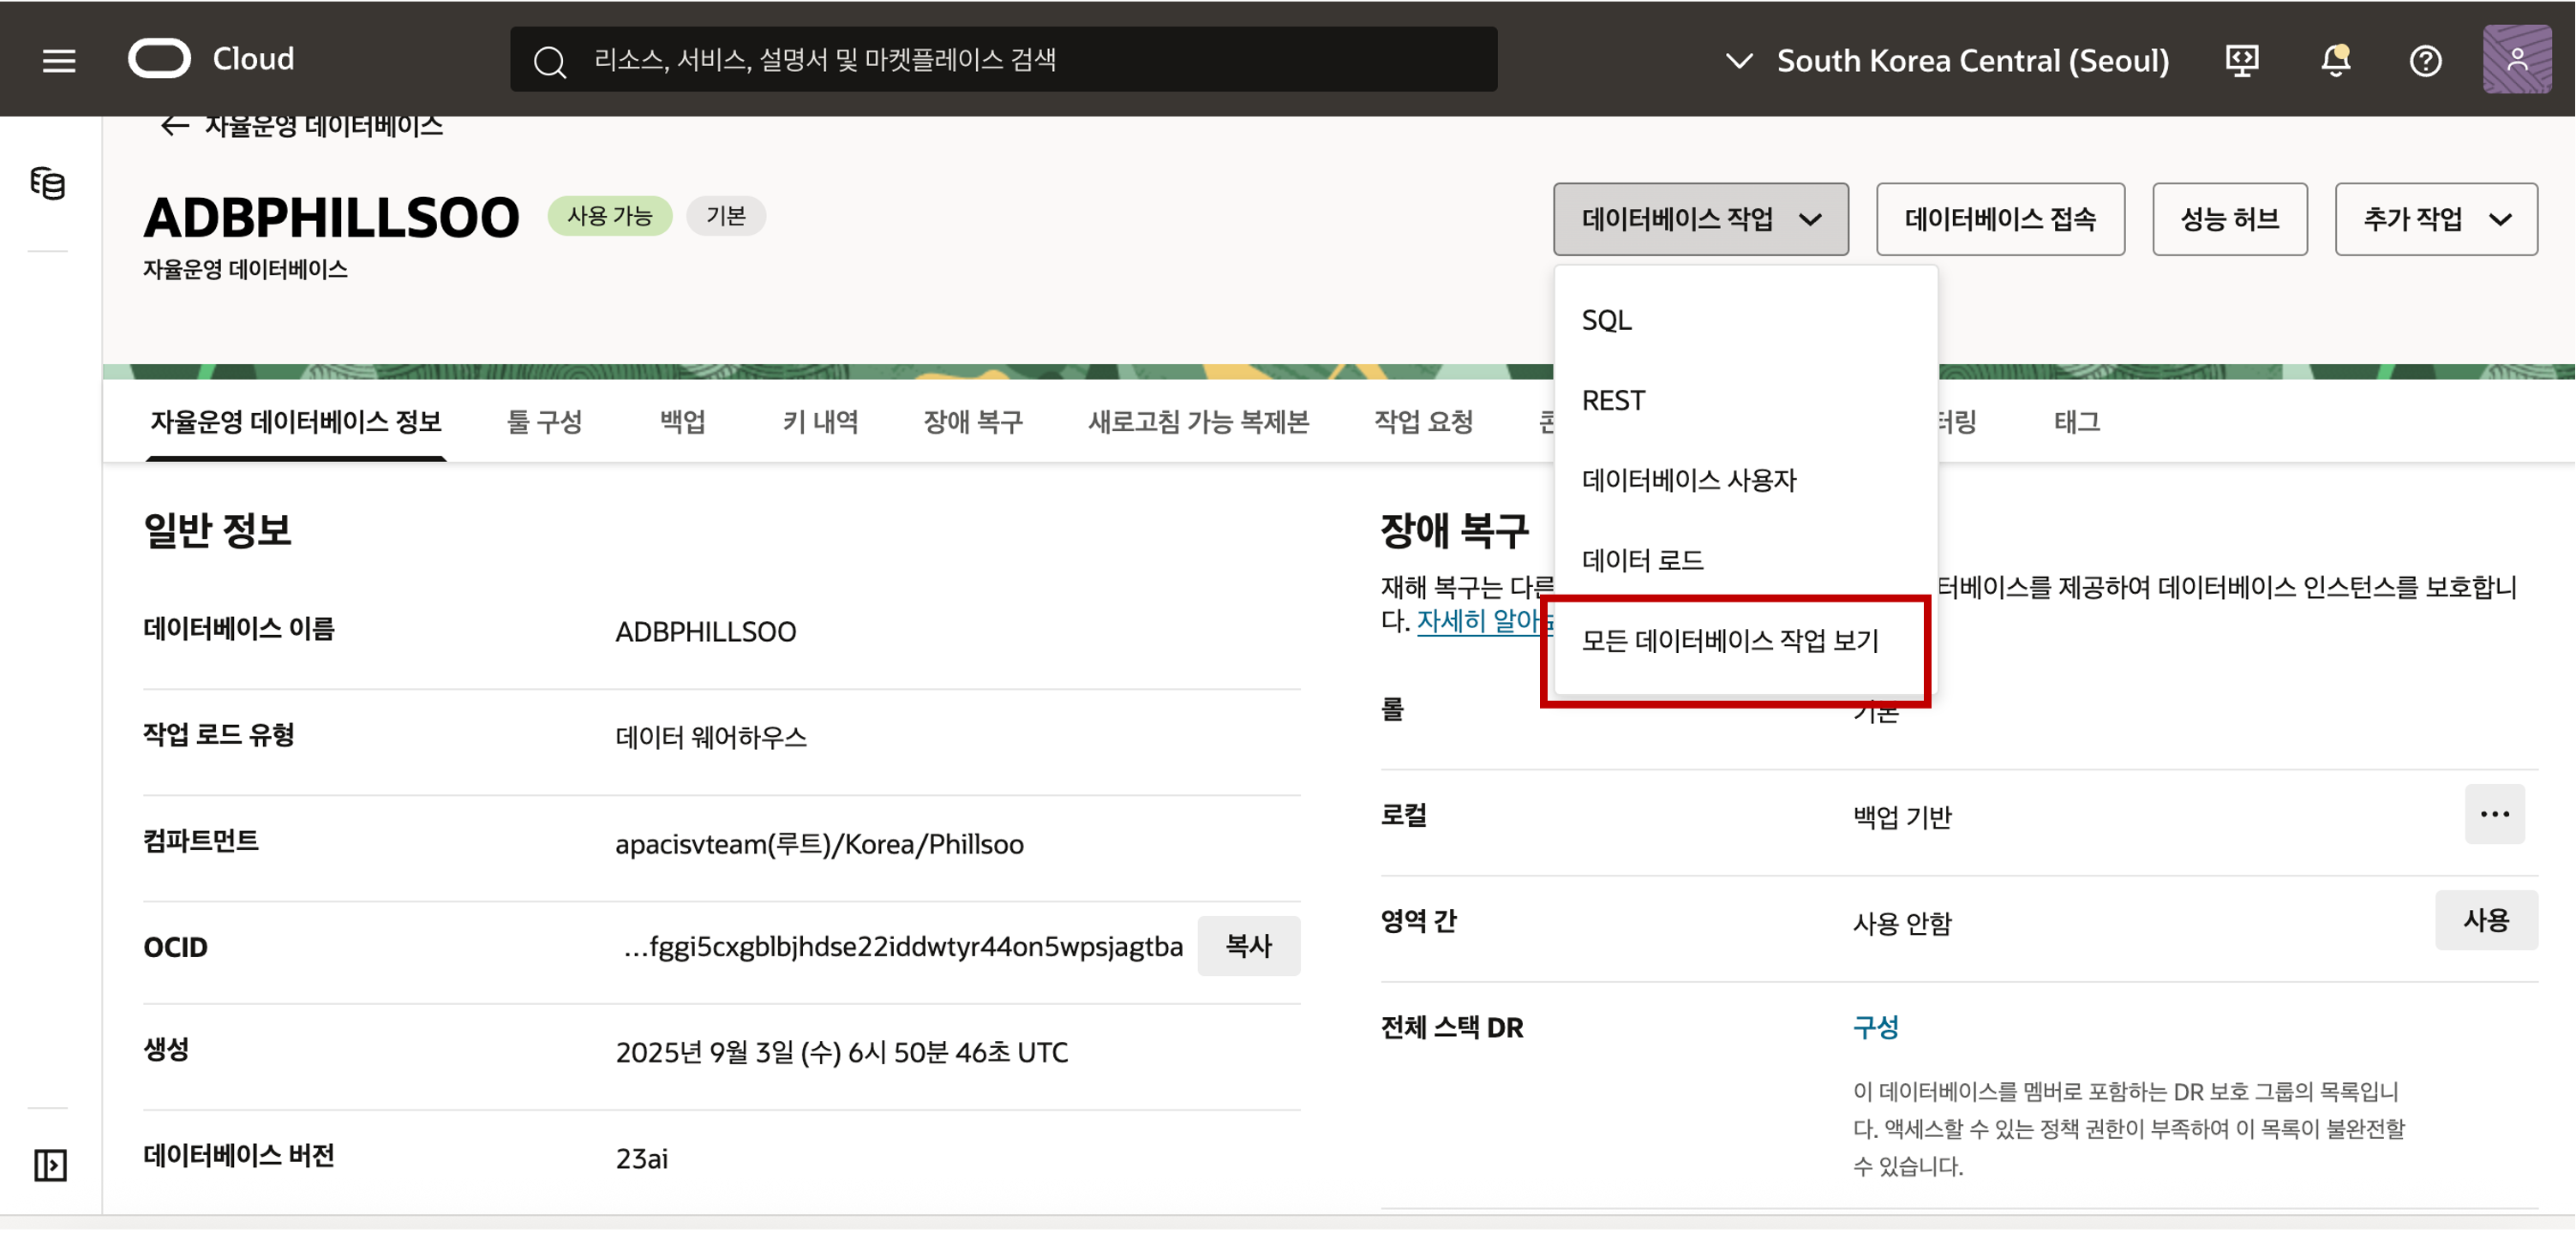This screenshot has width=2576, height=1233.
Task: Select the truncated OCID value
Action: 902,946
